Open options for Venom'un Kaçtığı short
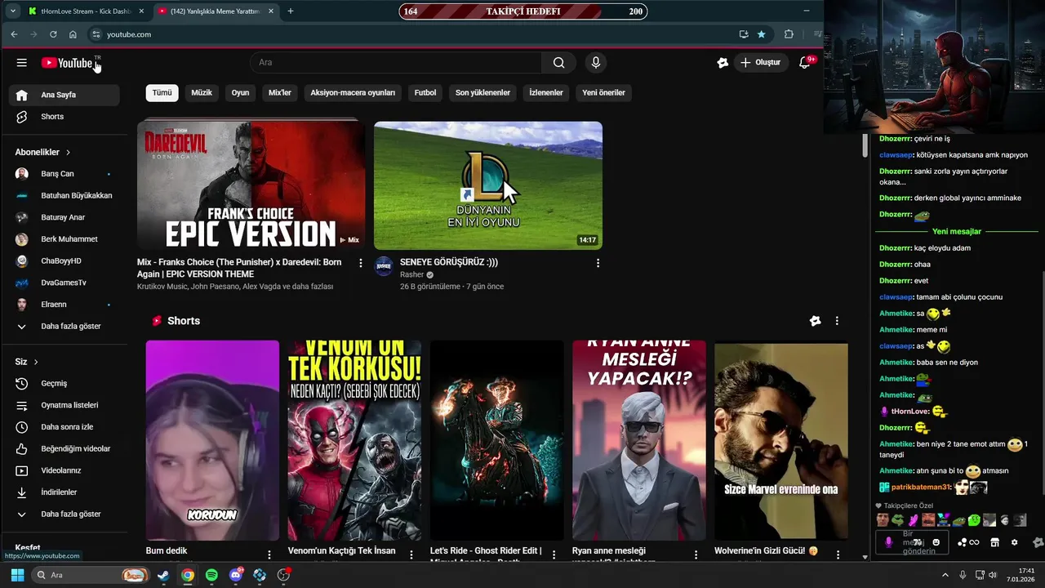The width and height of the screenshot is (1045, 588). (411, 555)
